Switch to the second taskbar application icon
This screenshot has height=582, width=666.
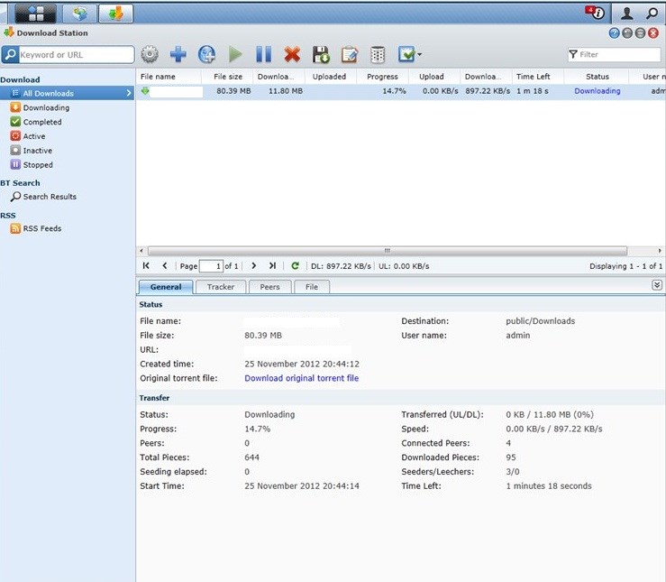pos(79,14)
